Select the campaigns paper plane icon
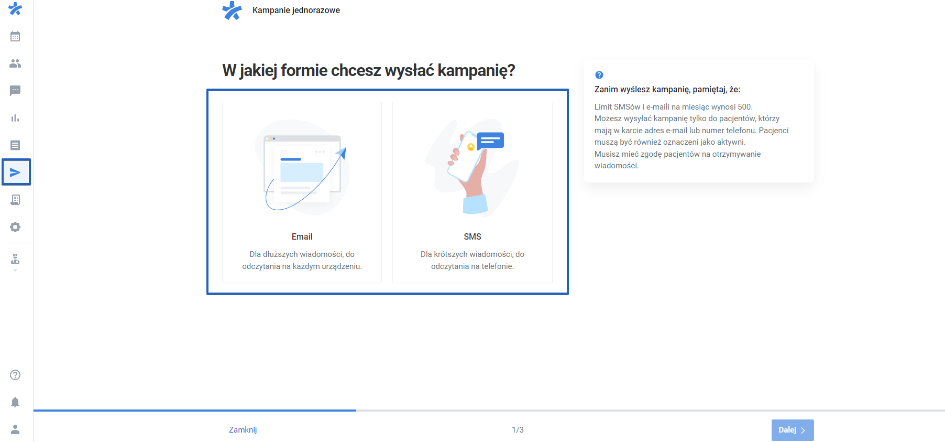This screenshot has width=945, height=442. 16,172
